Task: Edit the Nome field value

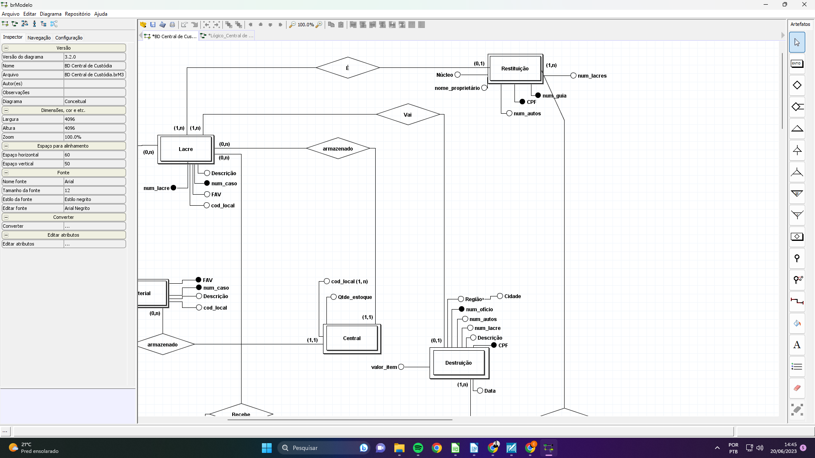Action: 95,66
